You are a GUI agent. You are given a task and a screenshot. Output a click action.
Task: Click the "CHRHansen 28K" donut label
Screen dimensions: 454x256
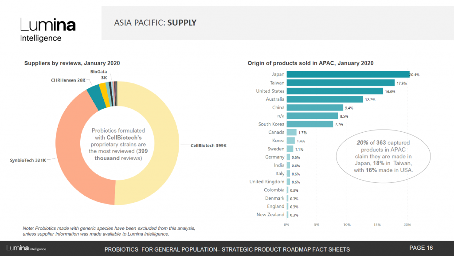pos(68,80)
